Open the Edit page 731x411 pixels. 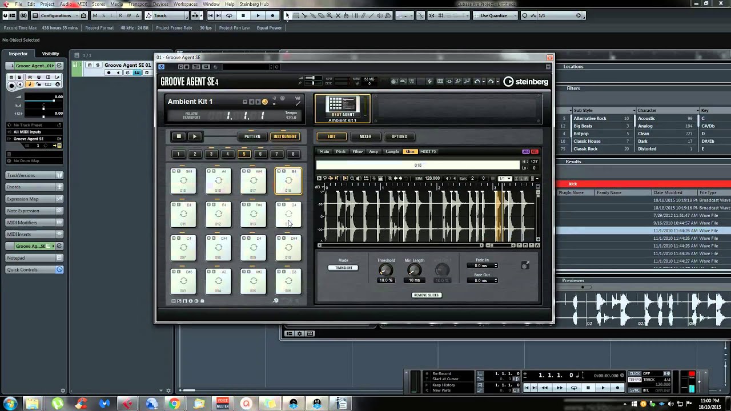[332, 136]
